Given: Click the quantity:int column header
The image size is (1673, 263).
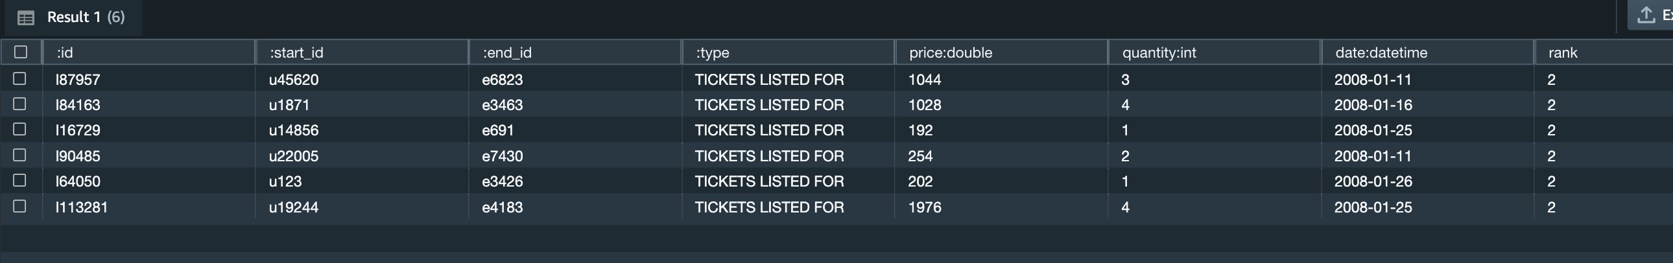Looking at the screenshot, I should [x=1159, y=52].
